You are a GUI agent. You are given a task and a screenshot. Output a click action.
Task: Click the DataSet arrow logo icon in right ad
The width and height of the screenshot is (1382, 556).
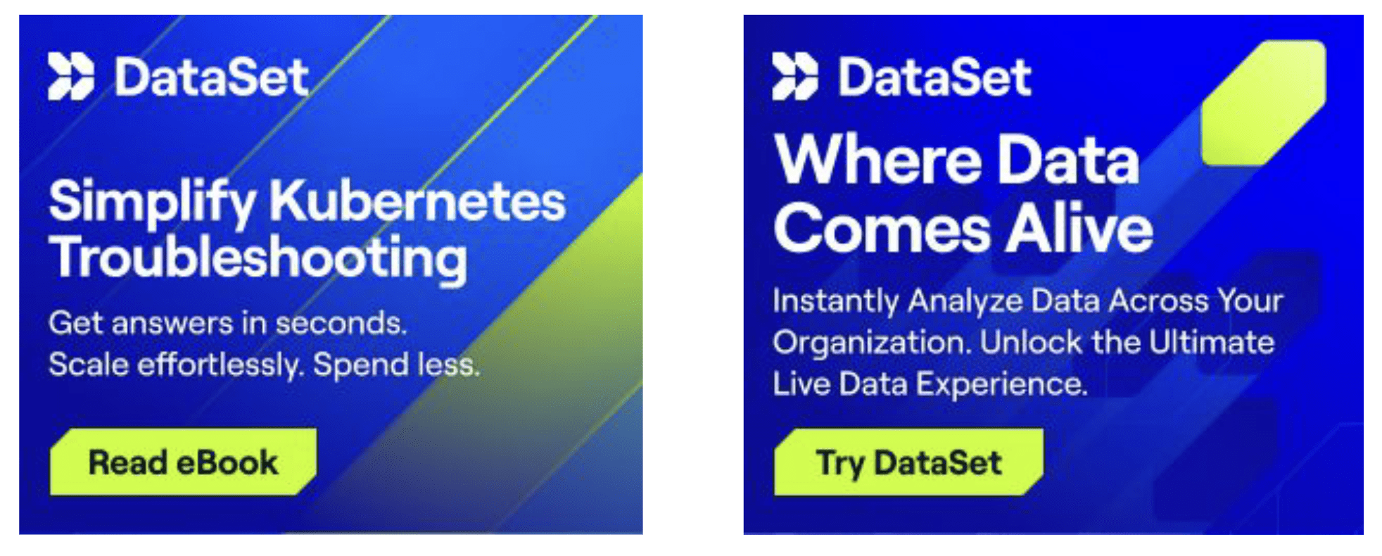point(795,76)
